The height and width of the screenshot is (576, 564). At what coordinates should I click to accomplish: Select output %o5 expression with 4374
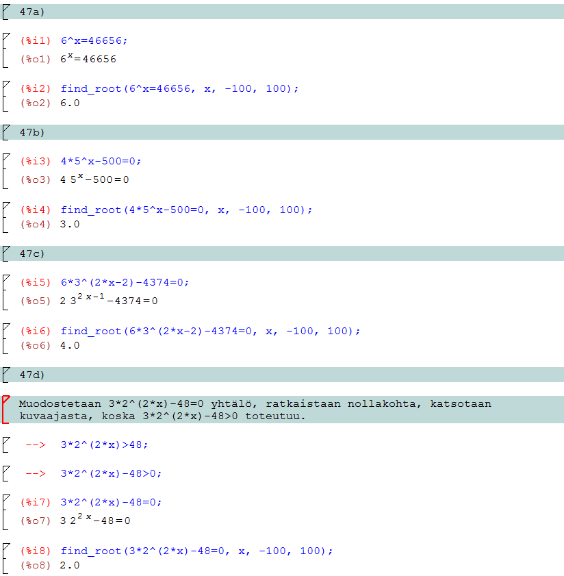click(109, 300)
